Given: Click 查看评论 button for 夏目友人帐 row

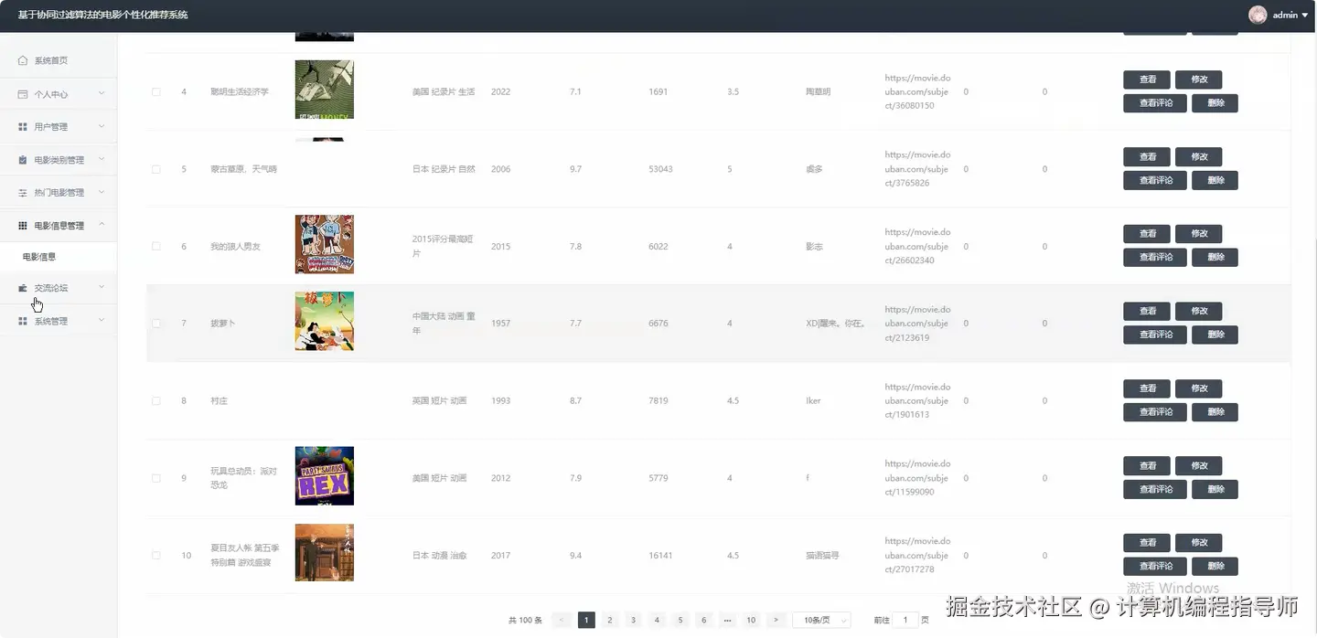Looking at the screenshot, I should tap(1155, 567).
